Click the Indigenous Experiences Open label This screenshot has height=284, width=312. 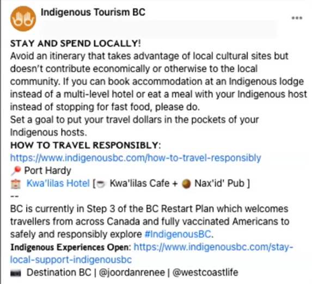click(70, 247)
